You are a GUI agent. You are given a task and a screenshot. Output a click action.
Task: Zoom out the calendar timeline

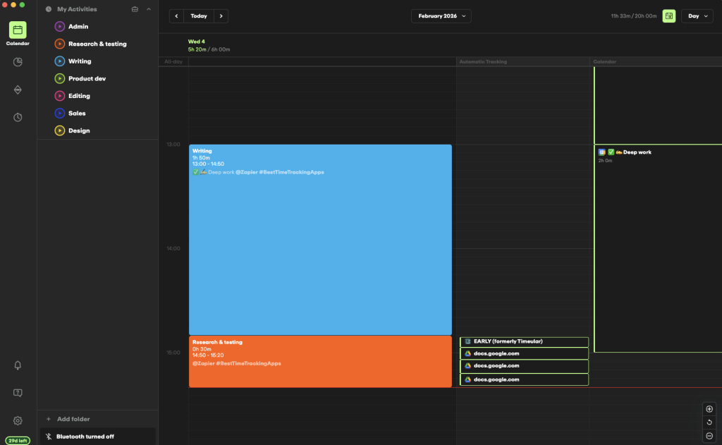click(709, 436)
